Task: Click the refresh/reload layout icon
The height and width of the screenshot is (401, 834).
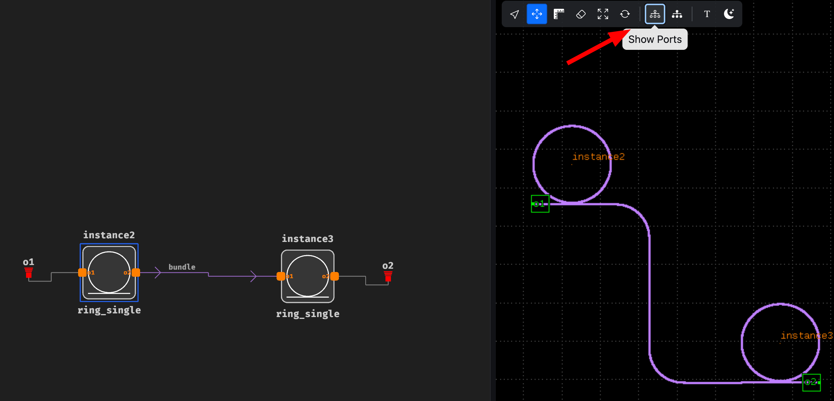Action: pyautogui.click(x=625, y=14)
